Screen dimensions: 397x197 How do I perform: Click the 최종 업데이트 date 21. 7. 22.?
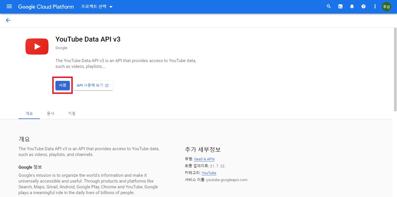tap(218, 166)
